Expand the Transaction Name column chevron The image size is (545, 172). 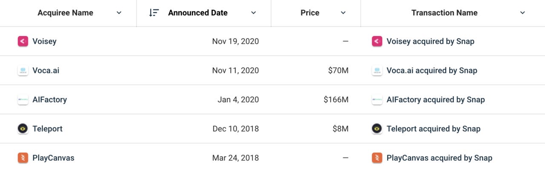point(523,13)
